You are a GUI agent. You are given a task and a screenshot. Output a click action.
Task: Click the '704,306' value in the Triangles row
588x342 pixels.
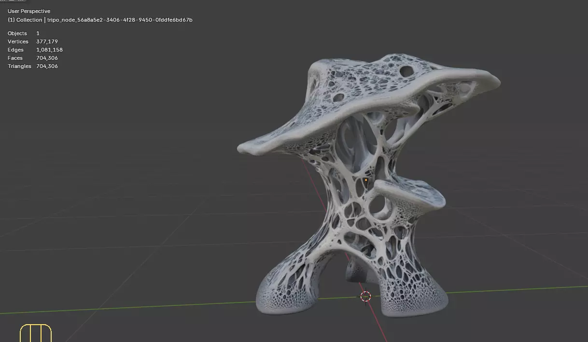47,66
